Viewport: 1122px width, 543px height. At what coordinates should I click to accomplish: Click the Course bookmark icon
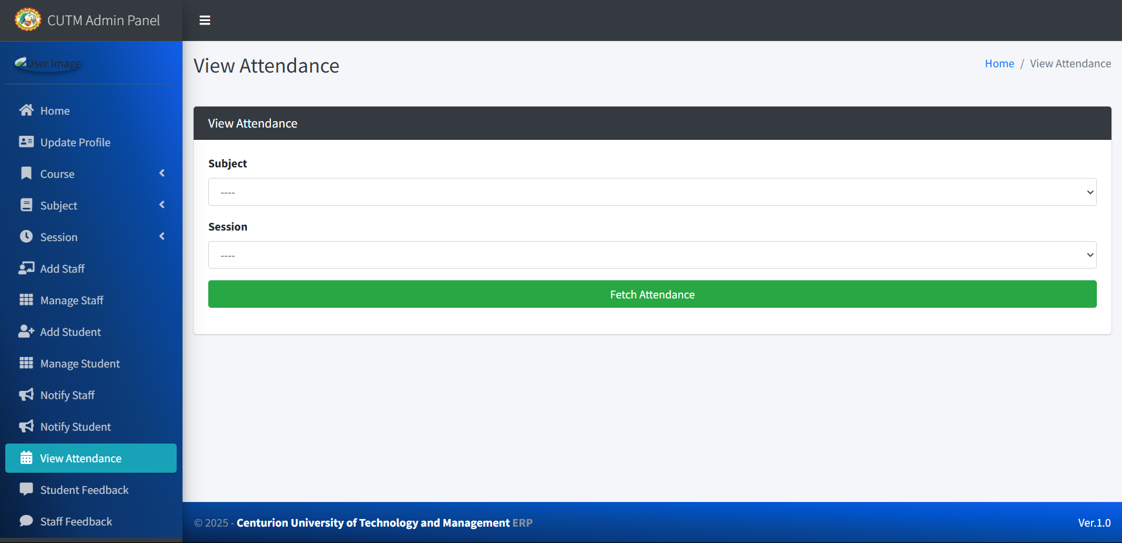pyautogui.click(x=26, y=173)
